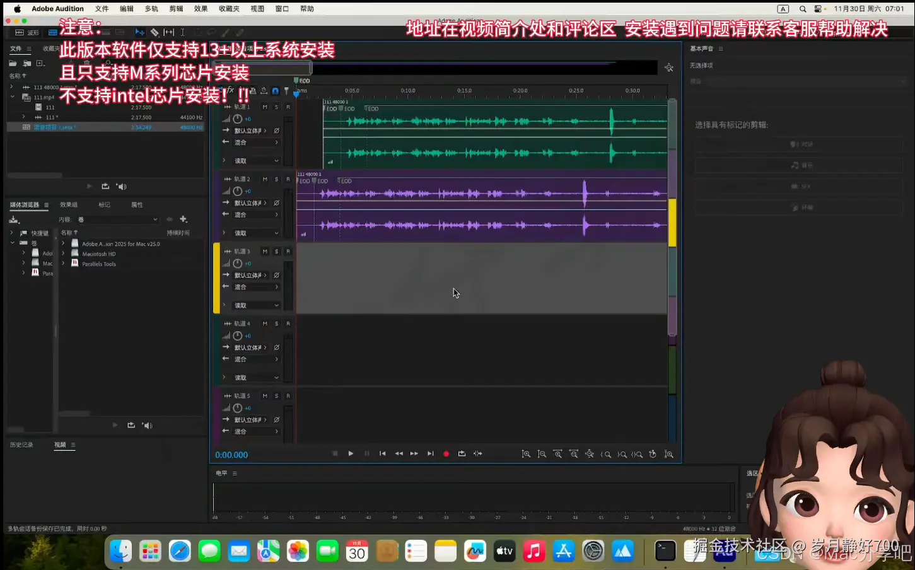Click the Zoom In icon in the transport bar
Viewport: 915px width, 570px height.
pyautogui.click(x=527, y=453)
